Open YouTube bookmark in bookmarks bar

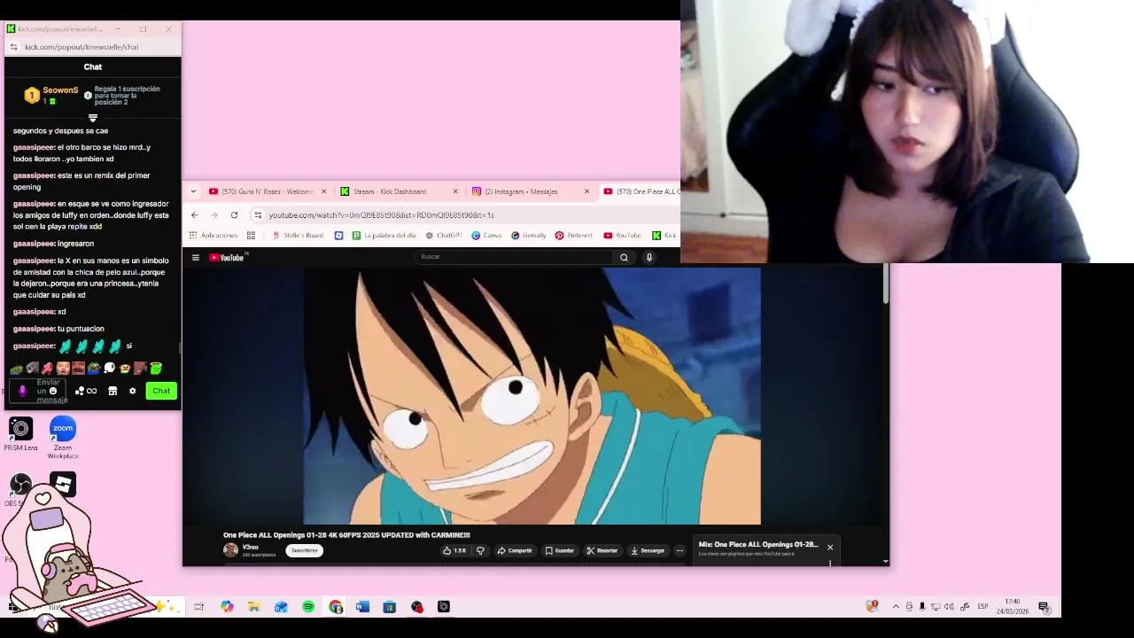(x=622, y=236)
